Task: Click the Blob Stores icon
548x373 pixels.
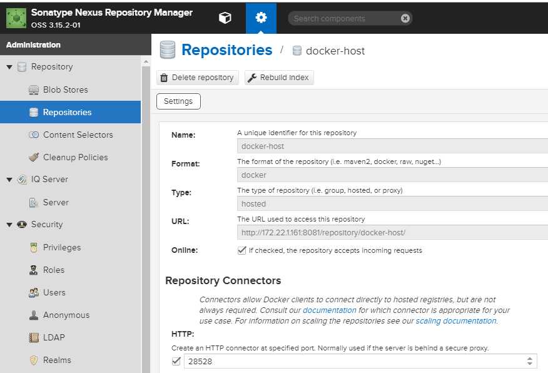Action: 34,90
